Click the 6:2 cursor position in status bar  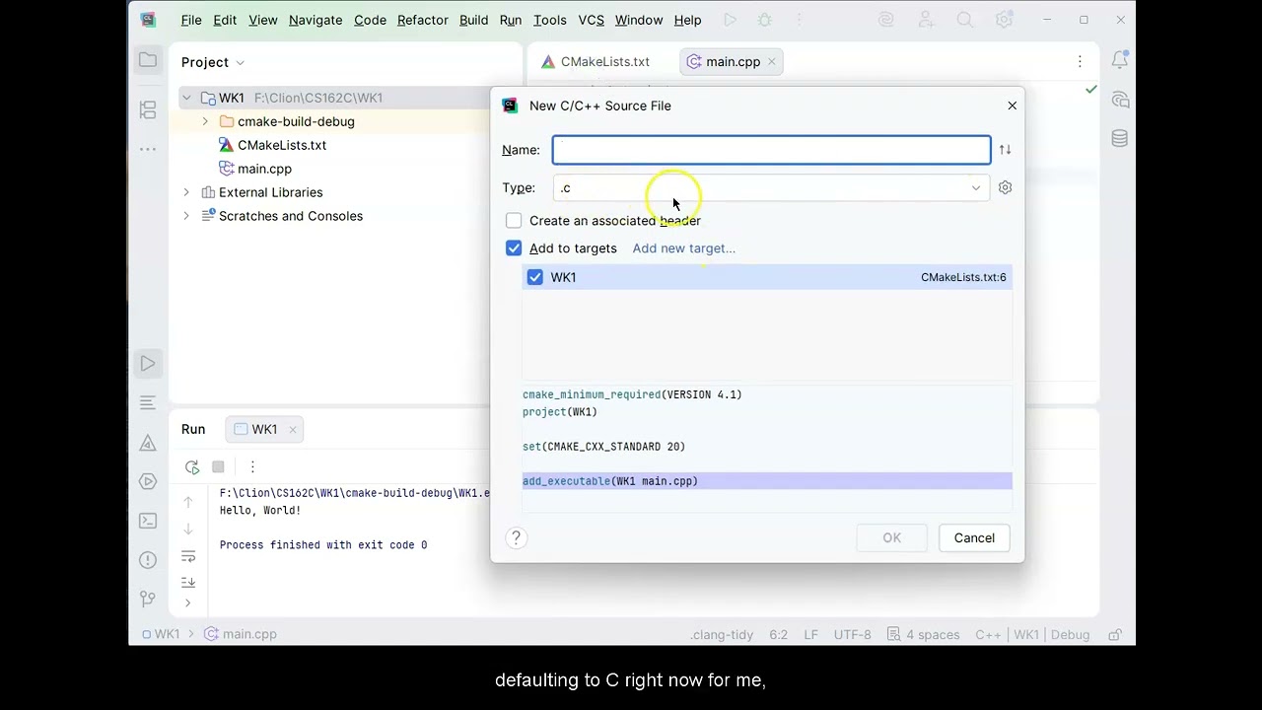coord(778,634)
